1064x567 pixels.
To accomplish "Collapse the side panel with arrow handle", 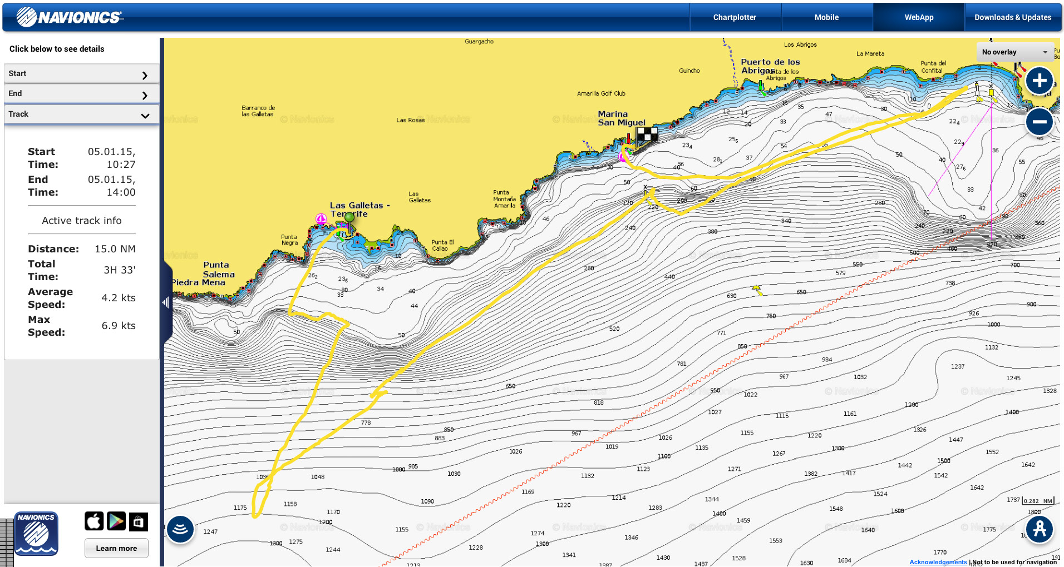I will pyautogui.click(x=166, y=302).
